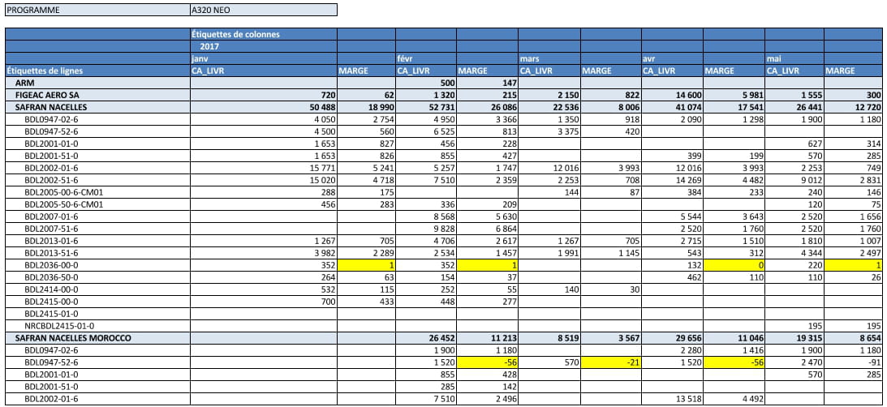The width and height of the screenshot is (887, 407).
Task: Click NRCBDL2415-01-0 mai CA_LIVR value 195
Action: point(794,326)
